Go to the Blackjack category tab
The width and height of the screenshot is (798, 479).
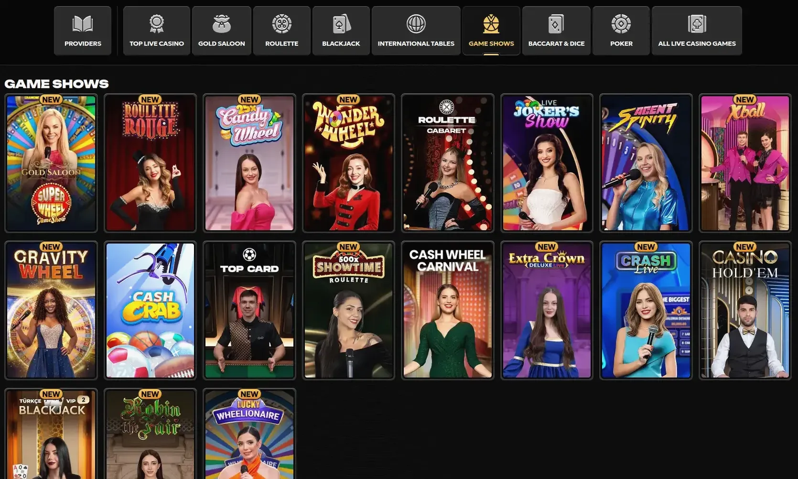(x=341, y=31)
